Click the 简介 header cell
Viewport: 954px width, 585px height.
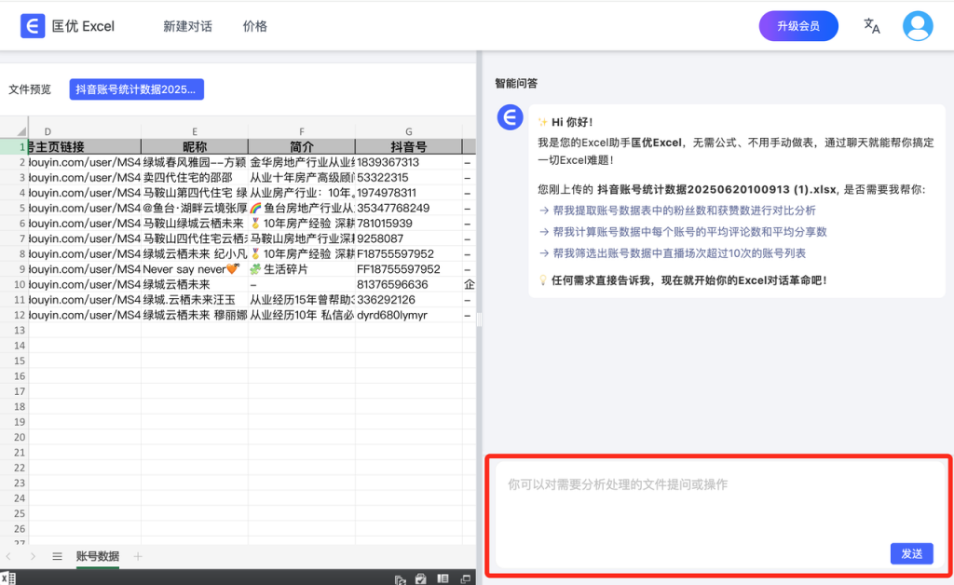[302, 146]
